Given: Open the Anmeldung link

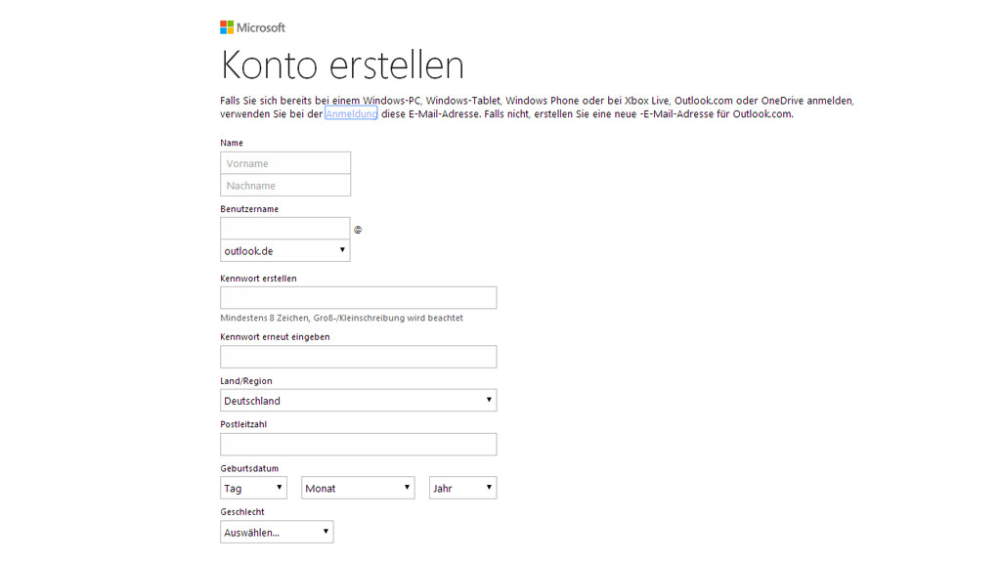Looking at the screenshot, I should 351,114.
